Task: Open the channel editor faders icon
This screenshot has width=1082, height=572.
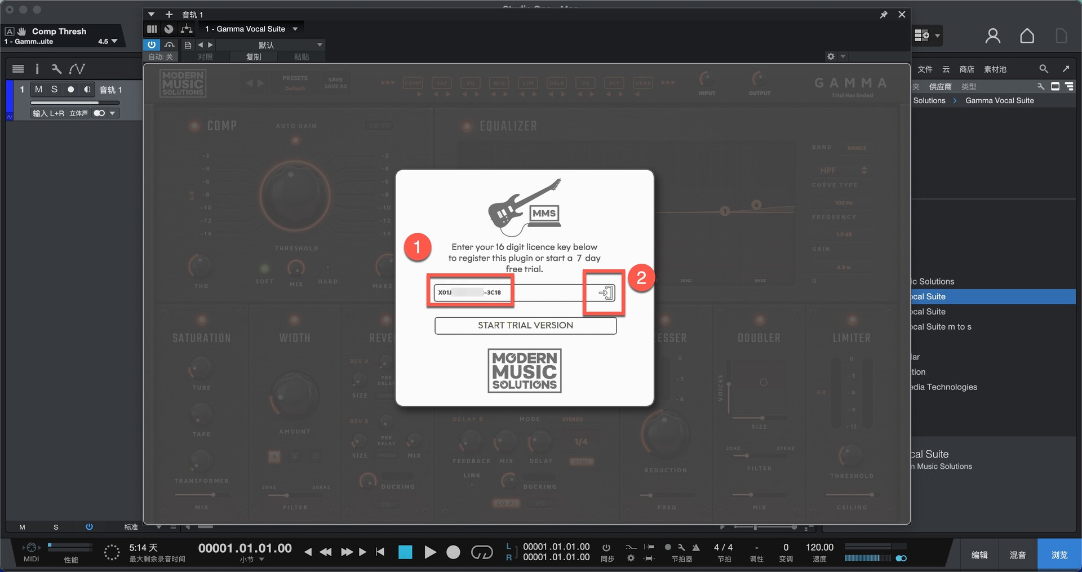Action: [x=152, y=29]
